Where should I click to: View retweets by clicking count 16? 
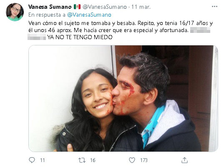[93, 160]
